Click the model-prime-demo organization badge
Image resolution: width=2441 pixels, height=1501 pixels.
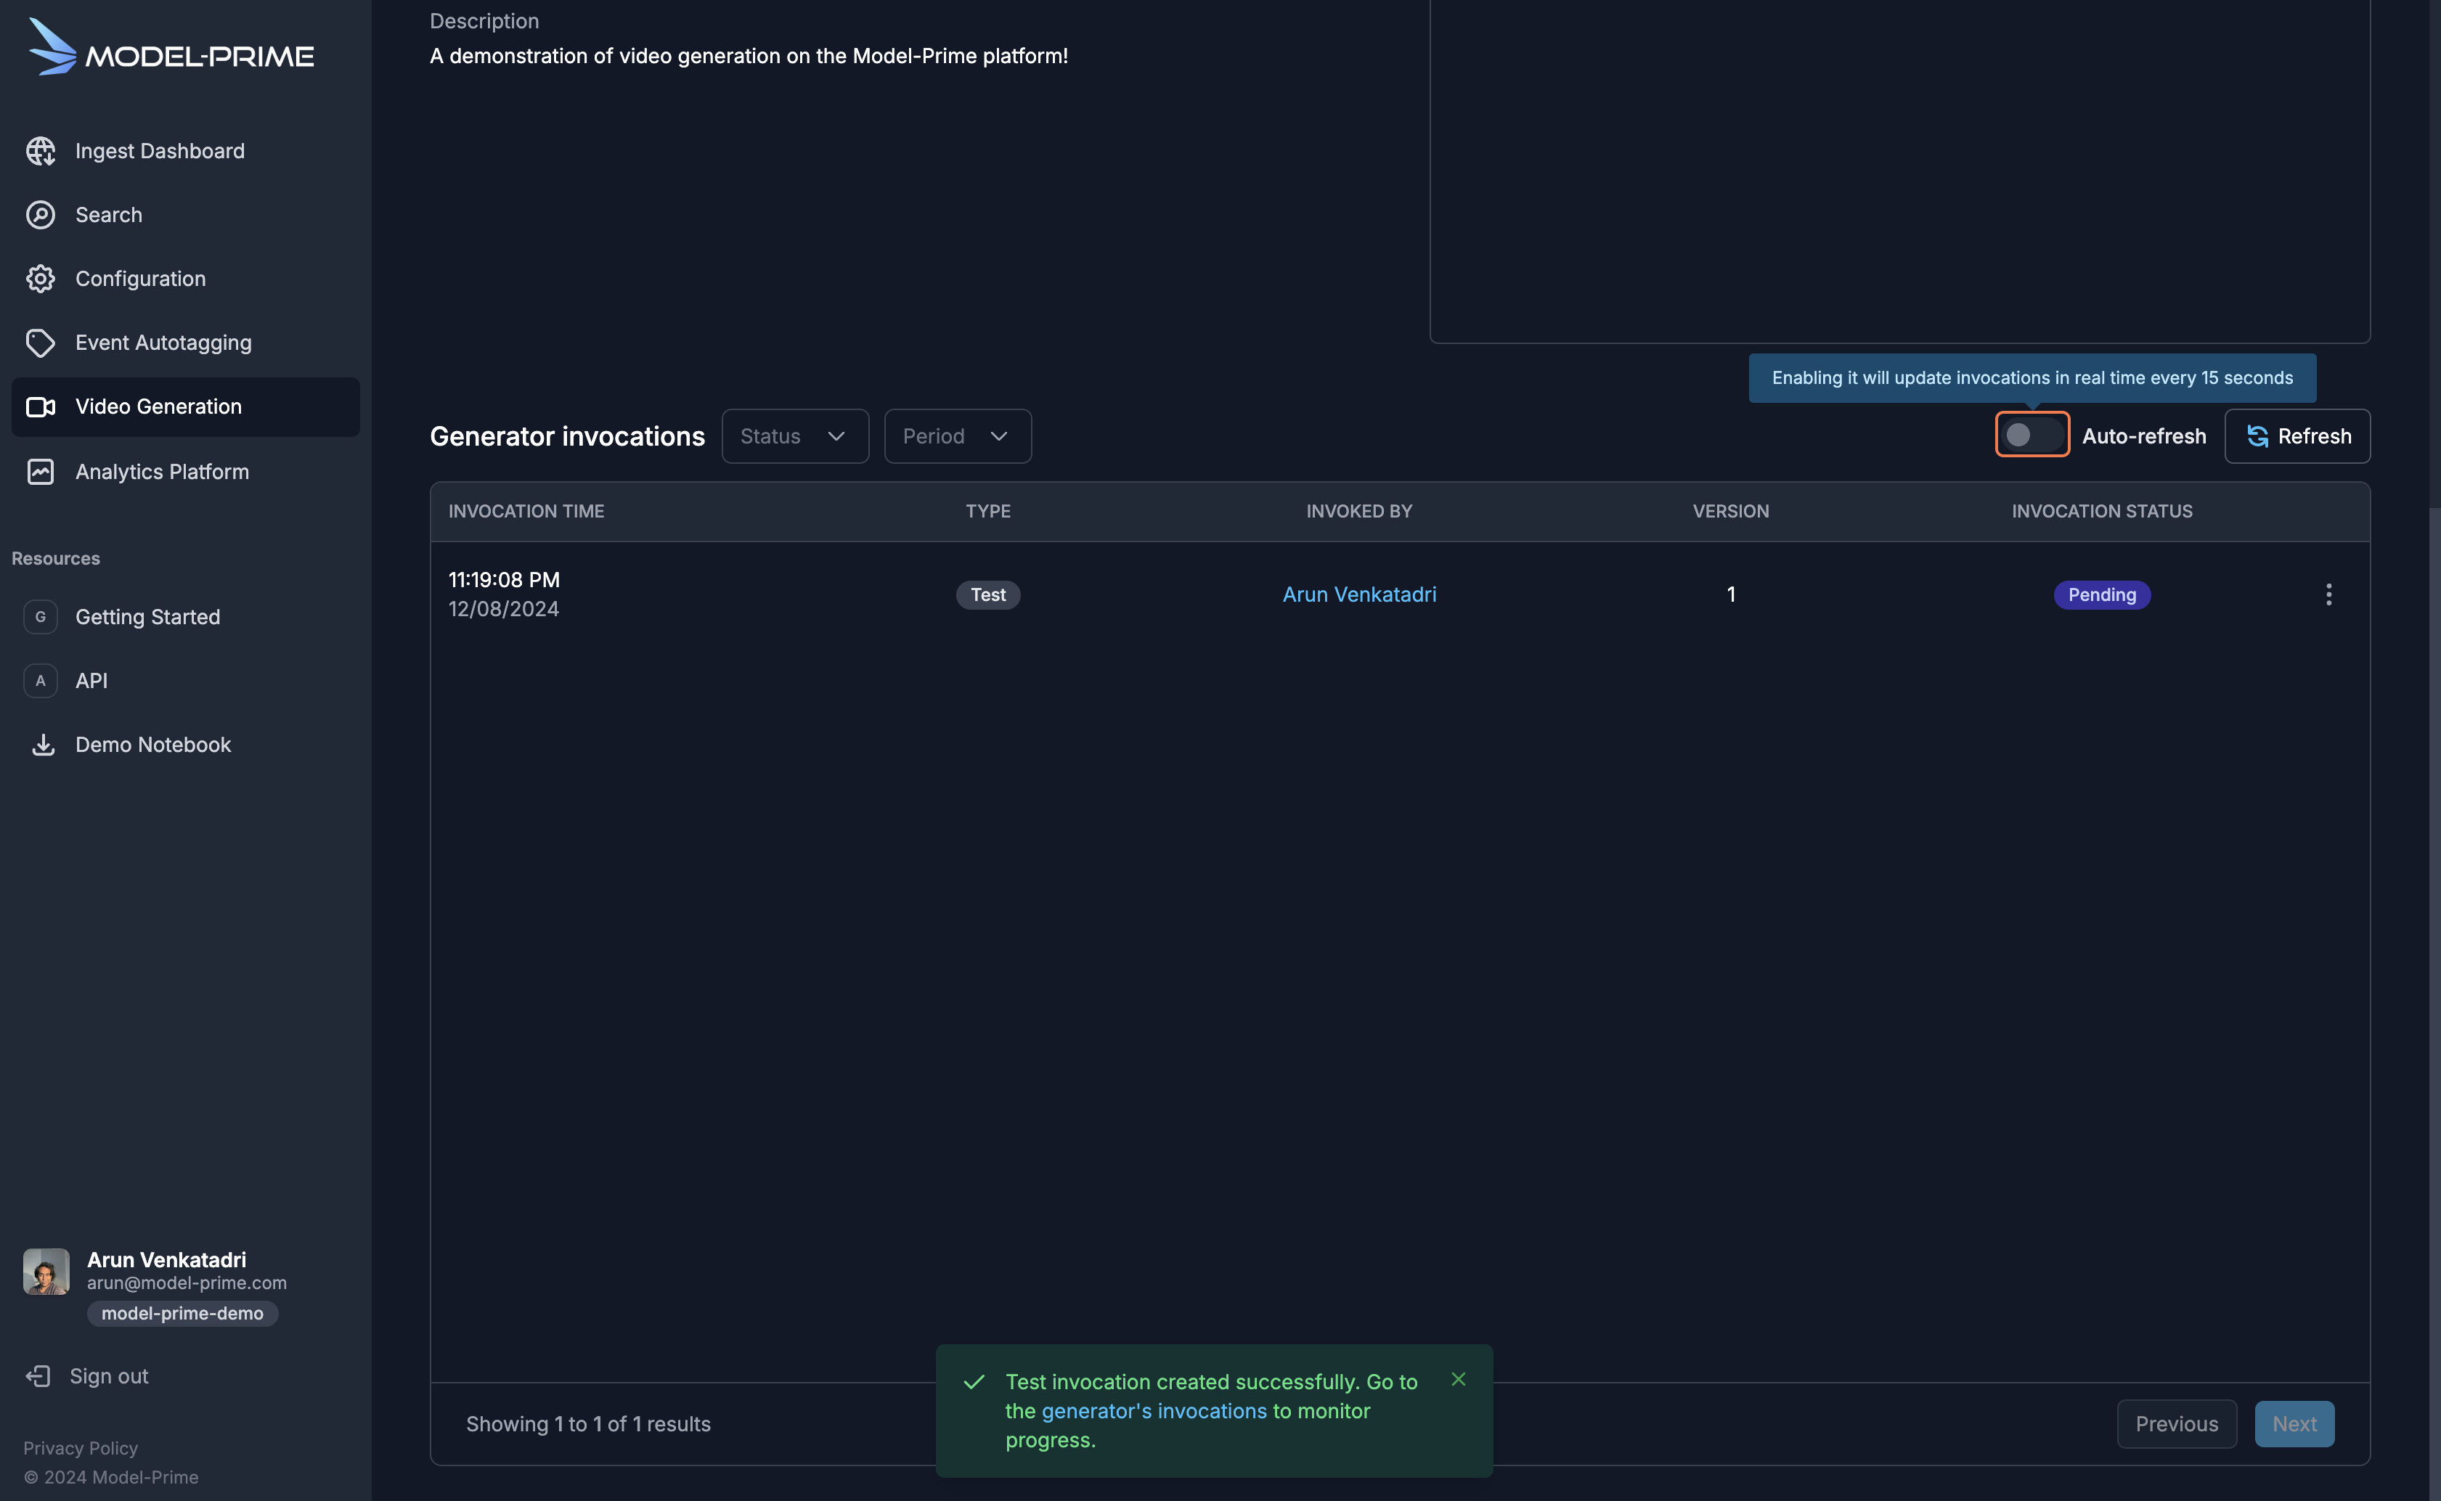[183, 1314]
